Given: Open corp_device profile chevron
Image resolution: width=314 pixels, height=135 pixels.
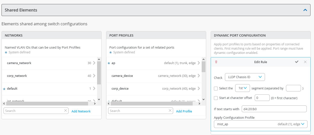Looking at the screenshot, I should tap(199, 88).
